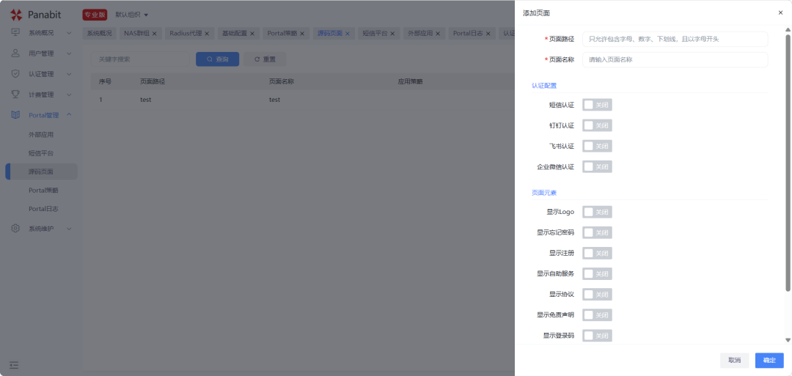792x376 pixels.
Task: Focus the 页面名称 input field
Action: pyautogui.click(x=675, y=59)
